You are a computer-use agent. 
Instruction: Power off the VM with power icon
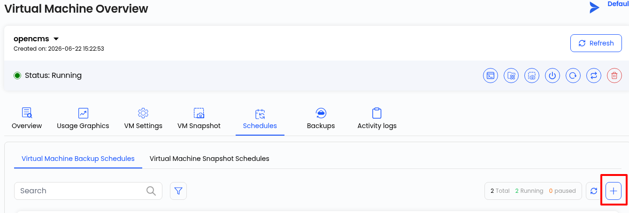[552, 76]
